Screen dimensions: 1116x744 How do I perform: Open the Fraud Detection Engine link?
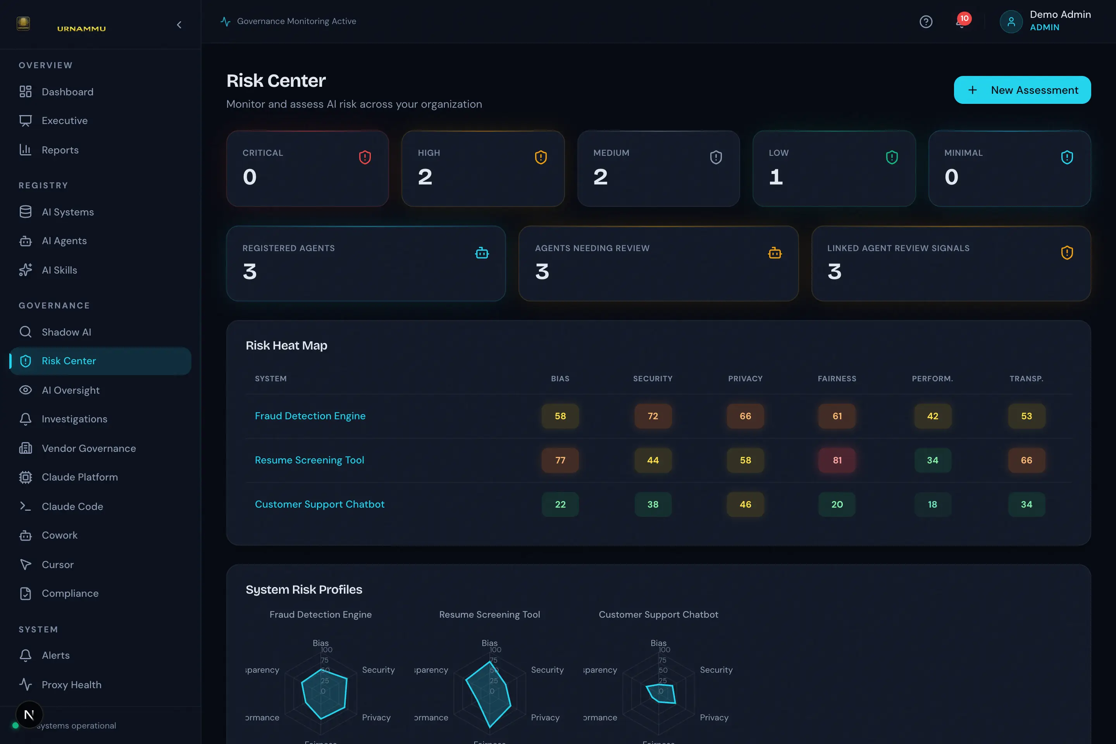[x=310, y=416]
